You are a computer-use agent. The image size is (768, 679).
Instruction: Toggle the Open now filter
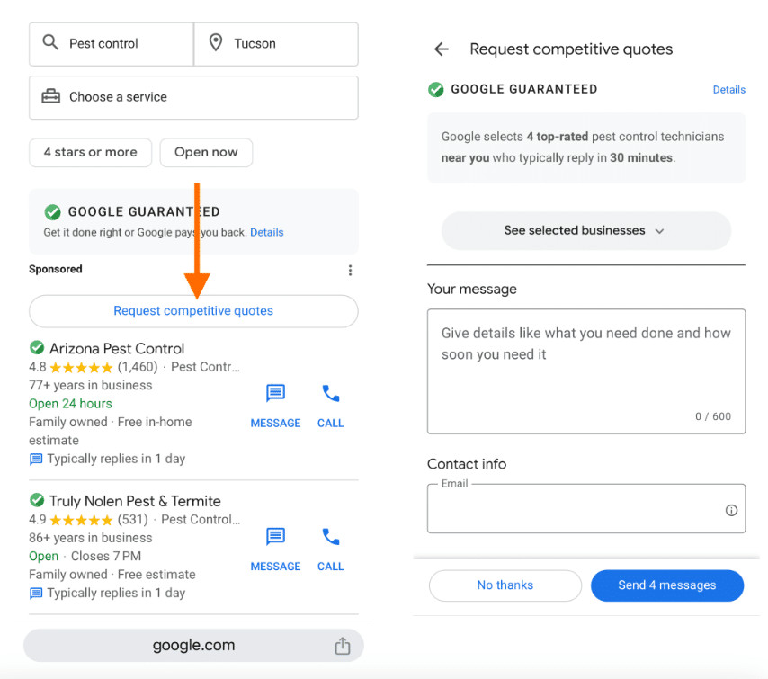click(206, 152)
